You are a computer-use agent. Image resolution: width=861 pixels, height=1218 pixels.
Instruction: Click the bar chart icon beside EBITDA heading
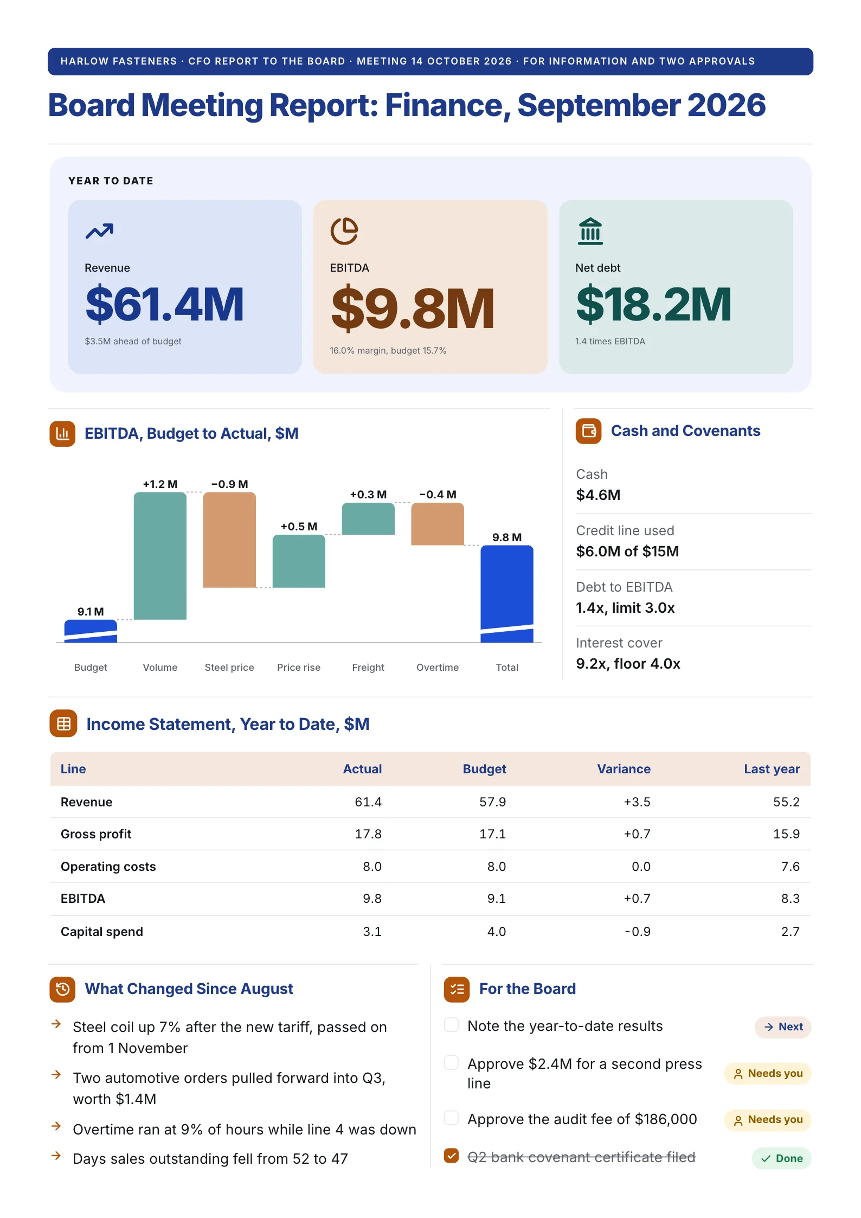(x=62, y=433)
